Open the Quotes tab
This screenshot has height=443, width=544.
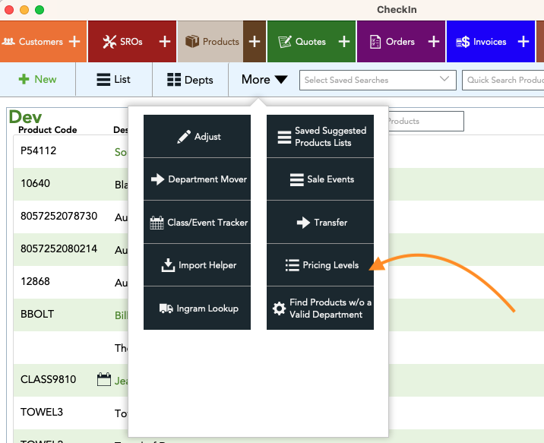pos(302,42)
